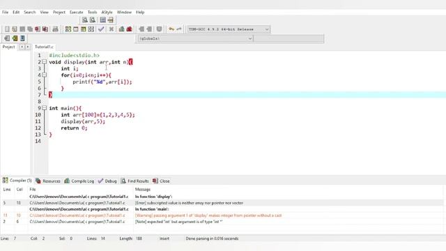The image size is (446, 251).
Task: Switch to the Project side panel tab
Action: tap(8, 47)
